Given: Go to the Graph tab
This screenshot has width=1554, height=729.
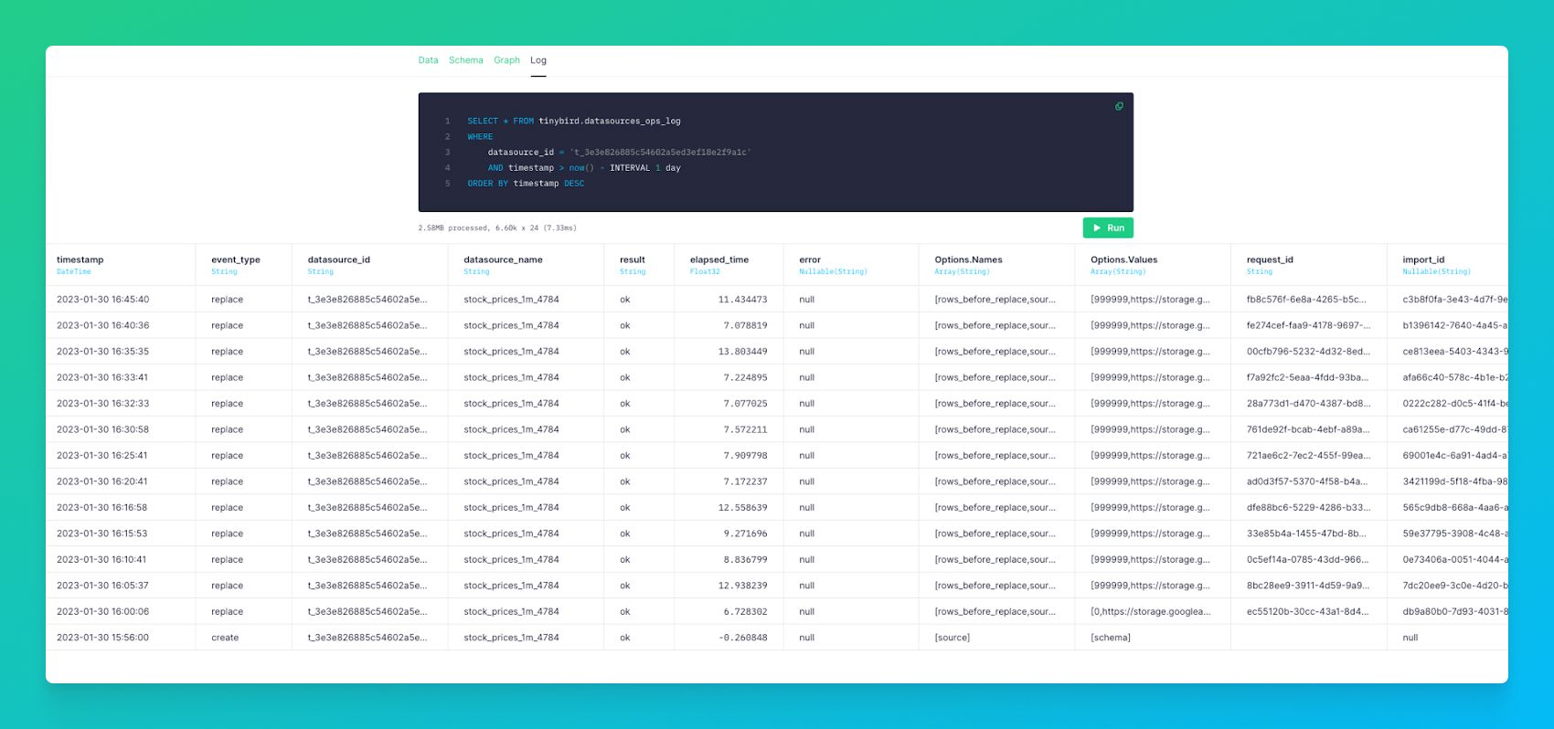Looking at the screenshot, I should (506, 60).
